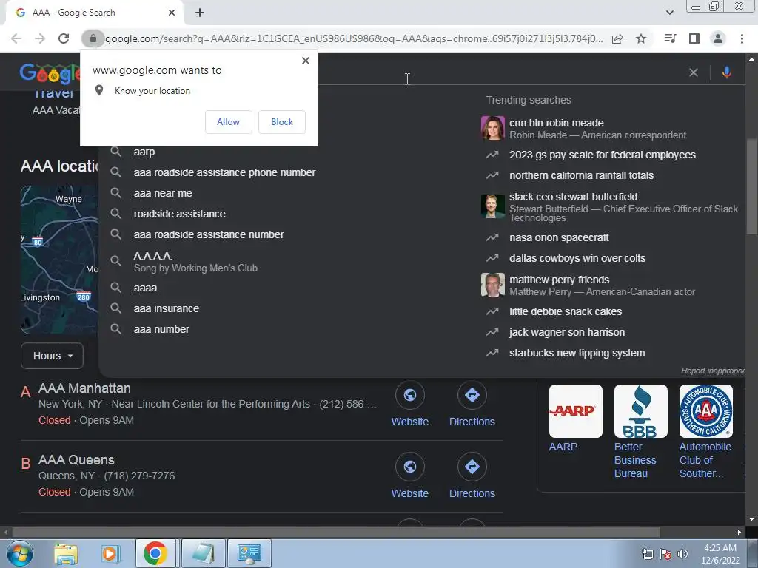Expand the Hours filter dropdown
758x568 pixels.
pyautogui.click(x=53, y=356)
